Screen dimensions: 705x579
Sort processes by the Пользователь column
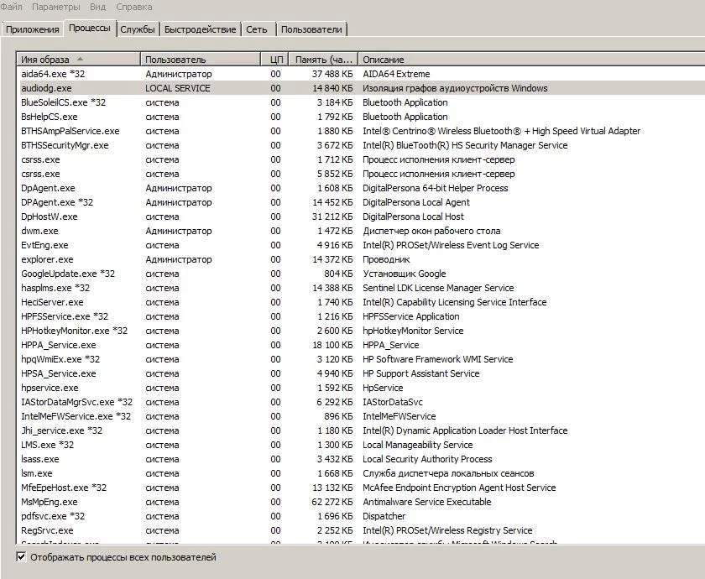click(200, 59)
